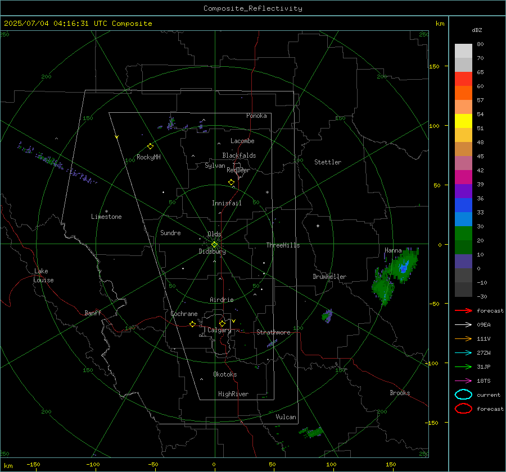Select the 0 dBZ slate color swatch

pyautogui.click(x=463, y=262)
